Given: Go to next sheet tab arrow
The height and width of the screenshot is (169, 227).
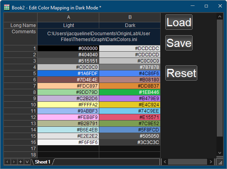Looking at the screenshot, I should [14, 162].
